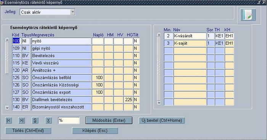Click Tilt N cell in nyitó row
267x140 pixels.
pos(137,41)
